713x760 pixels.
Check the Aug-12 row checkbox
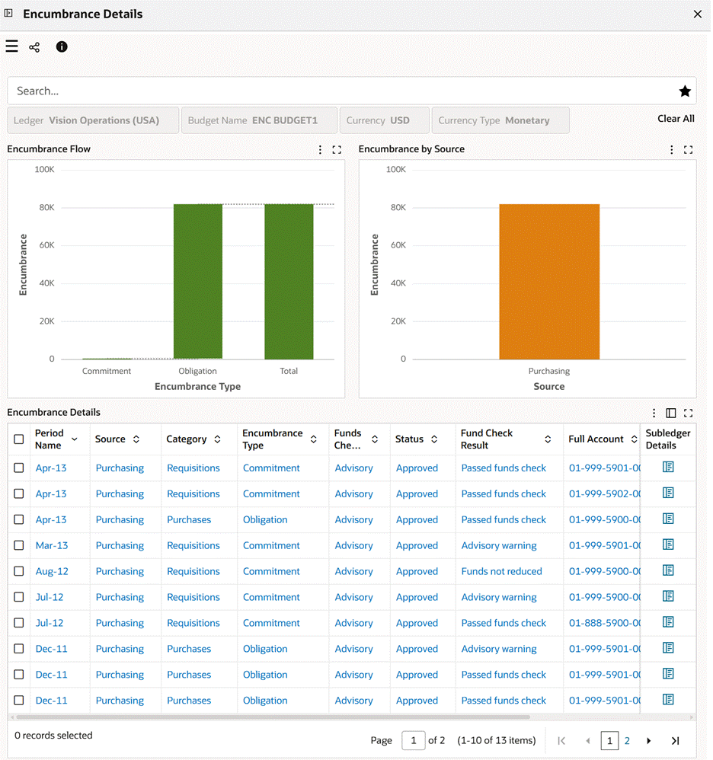tap(19, 571)
